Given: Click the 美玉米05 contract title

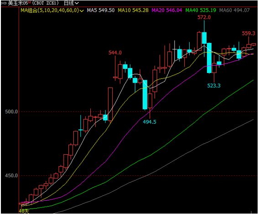Looking at the screenshot, I should 18,3.
